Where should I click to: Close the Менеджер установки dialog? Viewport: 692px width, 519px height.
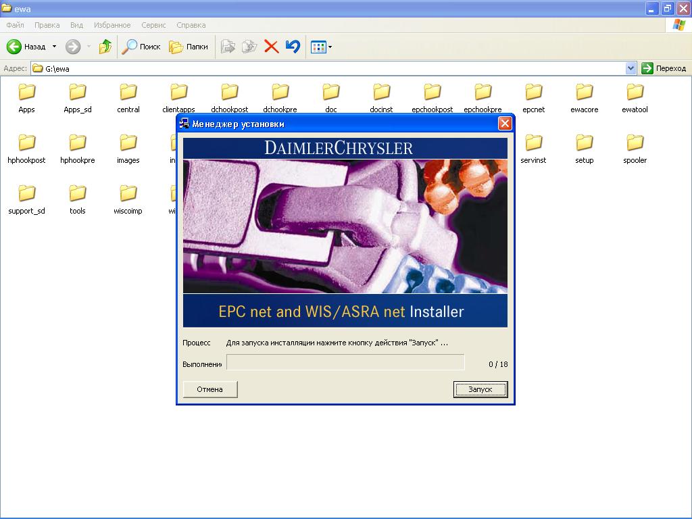point(505,124)
